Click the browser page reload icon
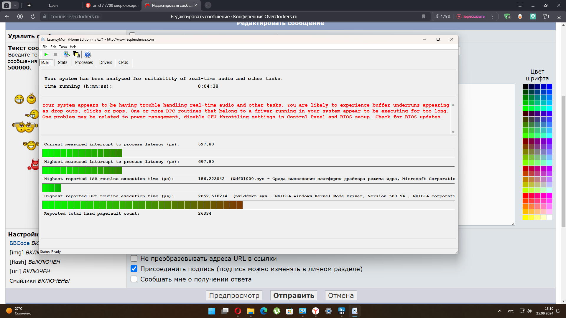 [33, 16]
